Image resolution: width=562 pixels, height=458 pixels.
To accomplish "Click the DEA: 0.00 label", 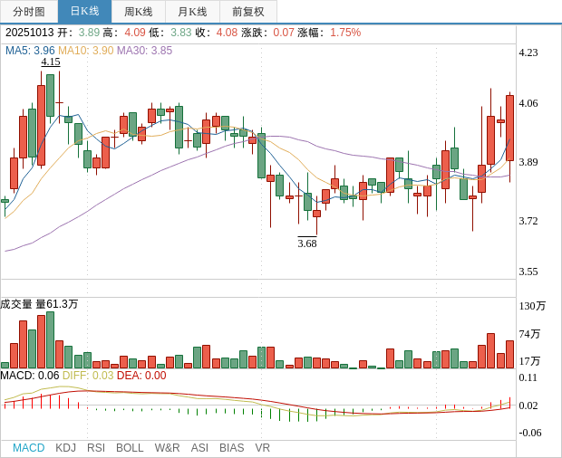I will coord(141,376).
